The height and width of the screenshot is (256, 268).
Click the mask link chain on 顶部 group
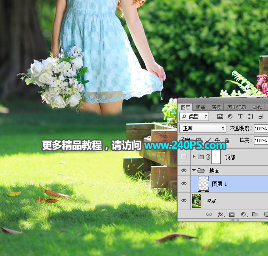[208, 157]
